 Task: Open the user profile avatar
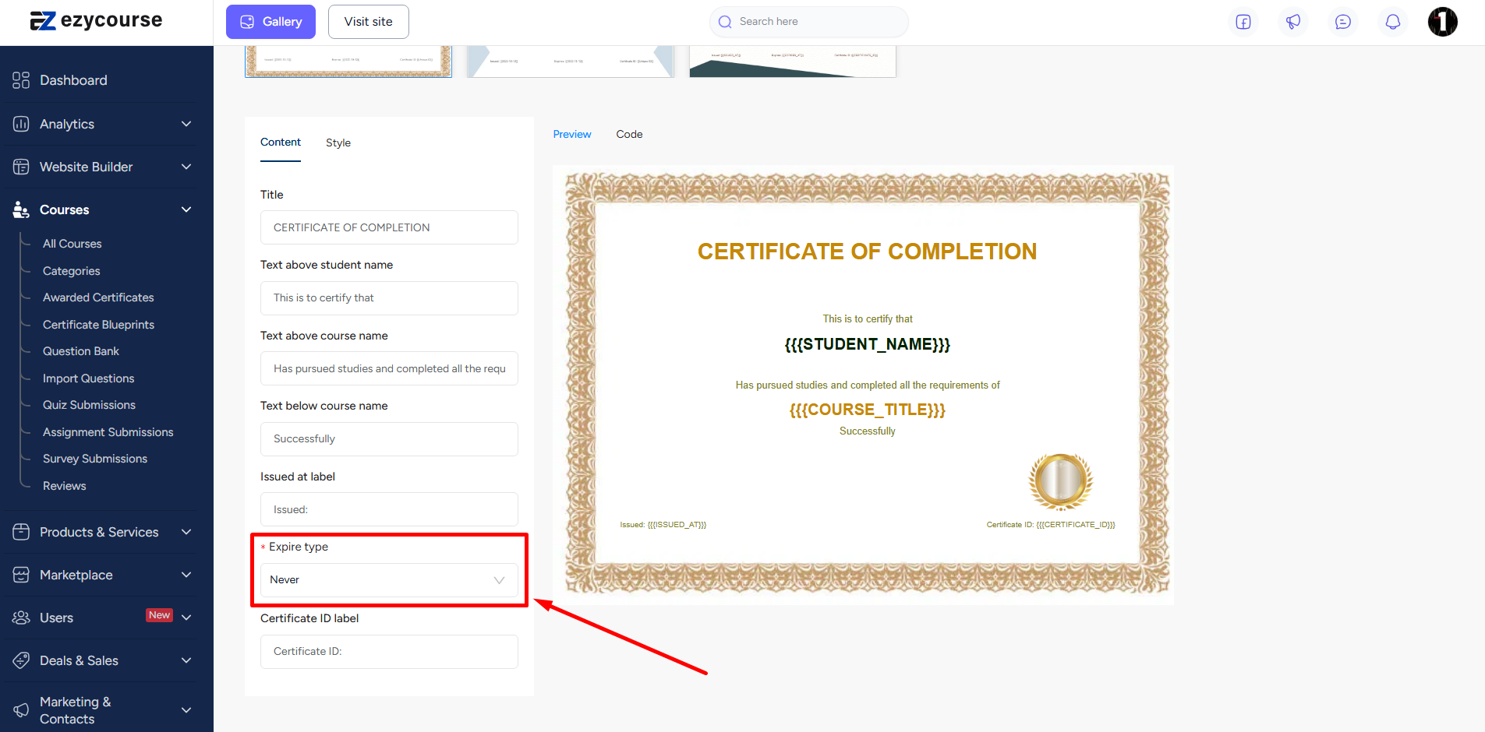[x=1442, y=22]
